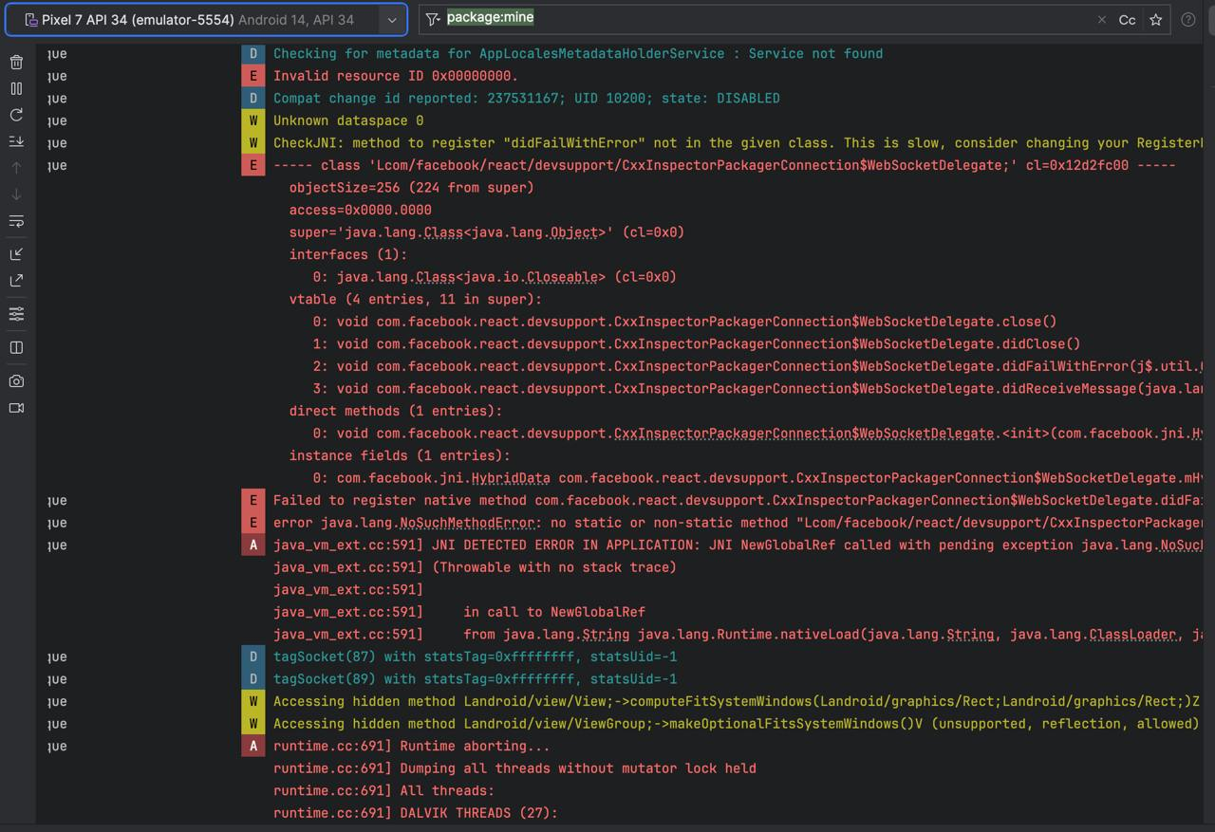
Task: Select 'Unknown dataspace 0' warning line
Action: pyautogui.click(x=348, y=120)
